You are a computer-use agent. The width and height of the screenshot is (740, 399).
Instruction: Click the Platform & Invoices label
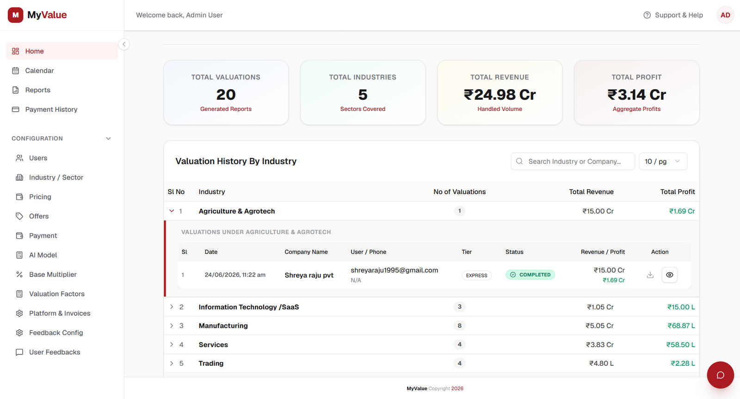[60, 313]
